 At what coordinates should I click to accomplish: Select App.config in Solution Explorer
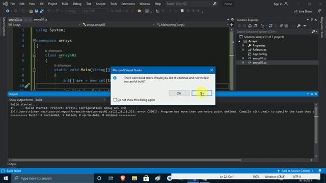[259, 54]
